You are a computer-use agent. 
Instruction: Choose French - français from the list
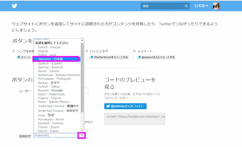(x=57, y=47)
